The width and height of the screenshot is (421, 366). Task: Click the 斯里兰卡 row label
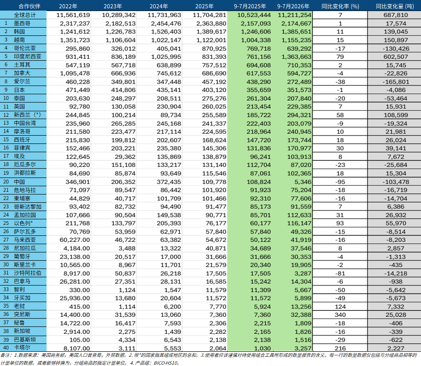(x=25, y=265)
